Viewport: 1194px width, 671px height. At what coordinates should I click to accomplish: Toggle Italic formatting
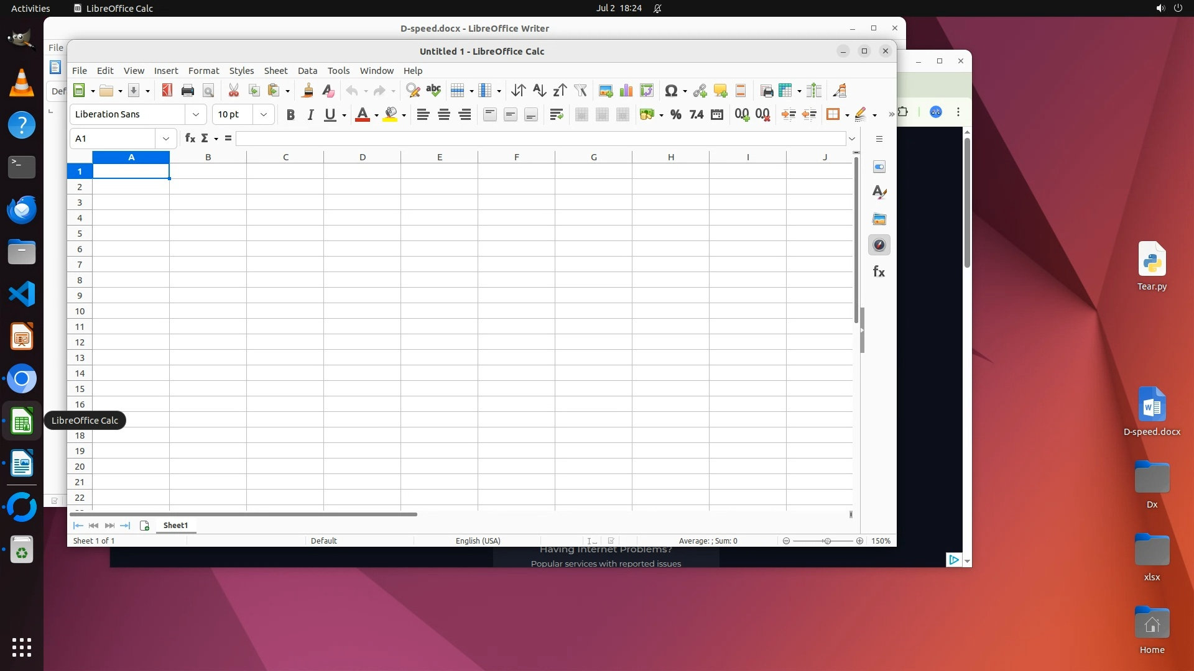pyautogui.click(x=310, y=114)
